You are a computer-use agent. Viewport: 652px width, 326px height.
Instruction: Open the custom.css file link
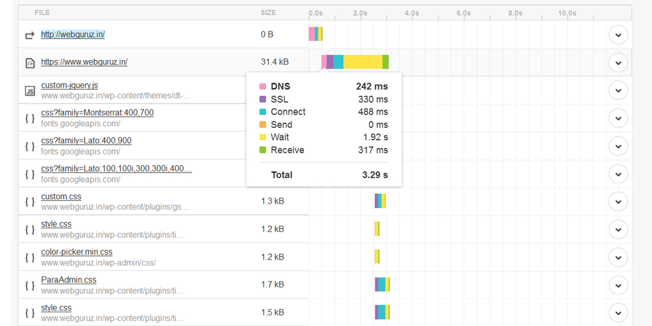[x=61, y=196]
